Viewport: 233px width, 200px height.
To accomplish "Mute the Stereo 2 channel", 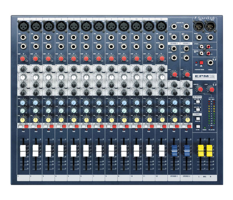I will tap(189, 127).
